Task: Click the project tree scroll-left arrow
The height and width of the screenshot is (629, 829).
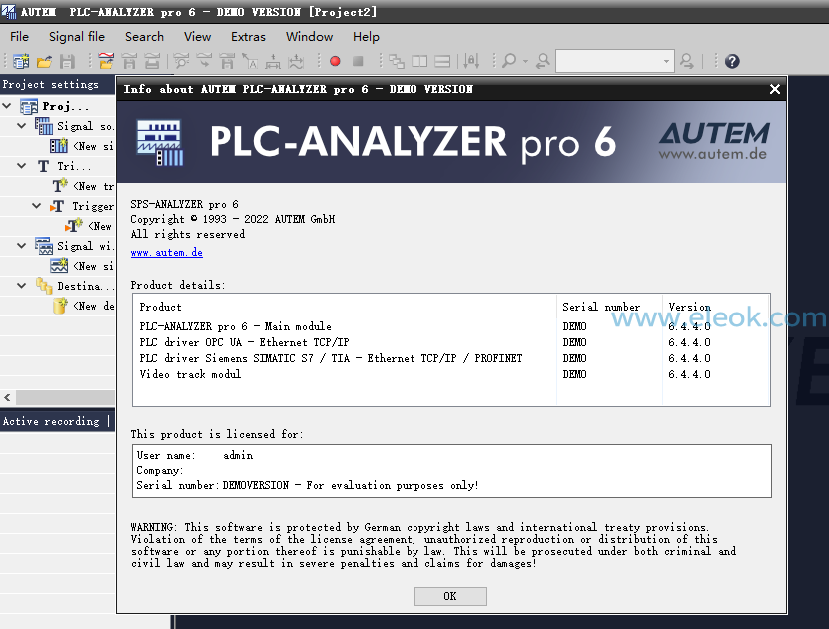Action: click(7, 397)
